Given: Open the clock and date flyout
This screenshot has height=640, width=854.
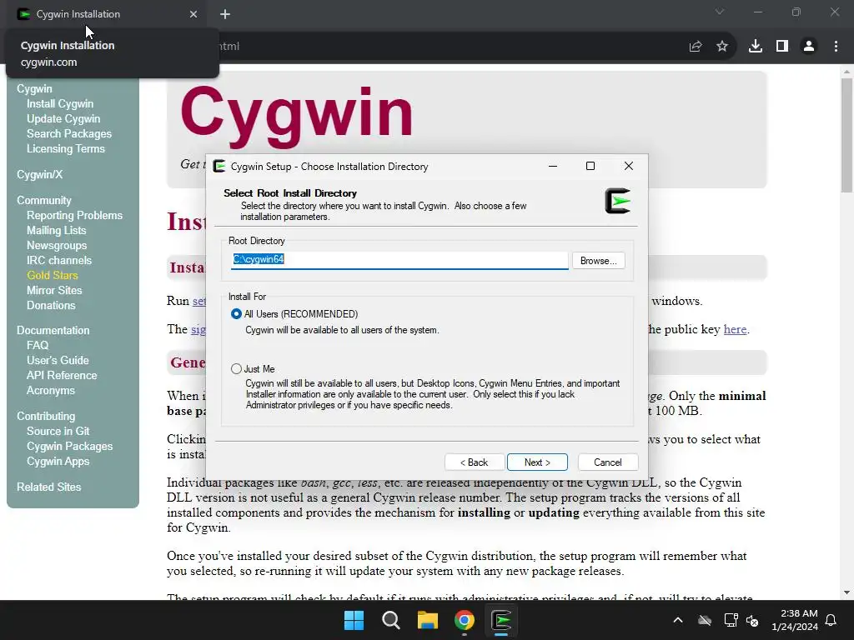Looking at the screenshot, I should 795,620.
